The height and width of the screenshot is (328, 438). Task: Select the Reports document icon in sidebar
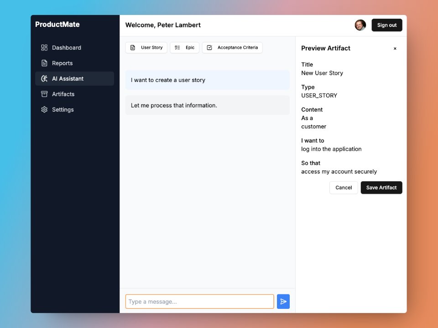click(44, 63)
